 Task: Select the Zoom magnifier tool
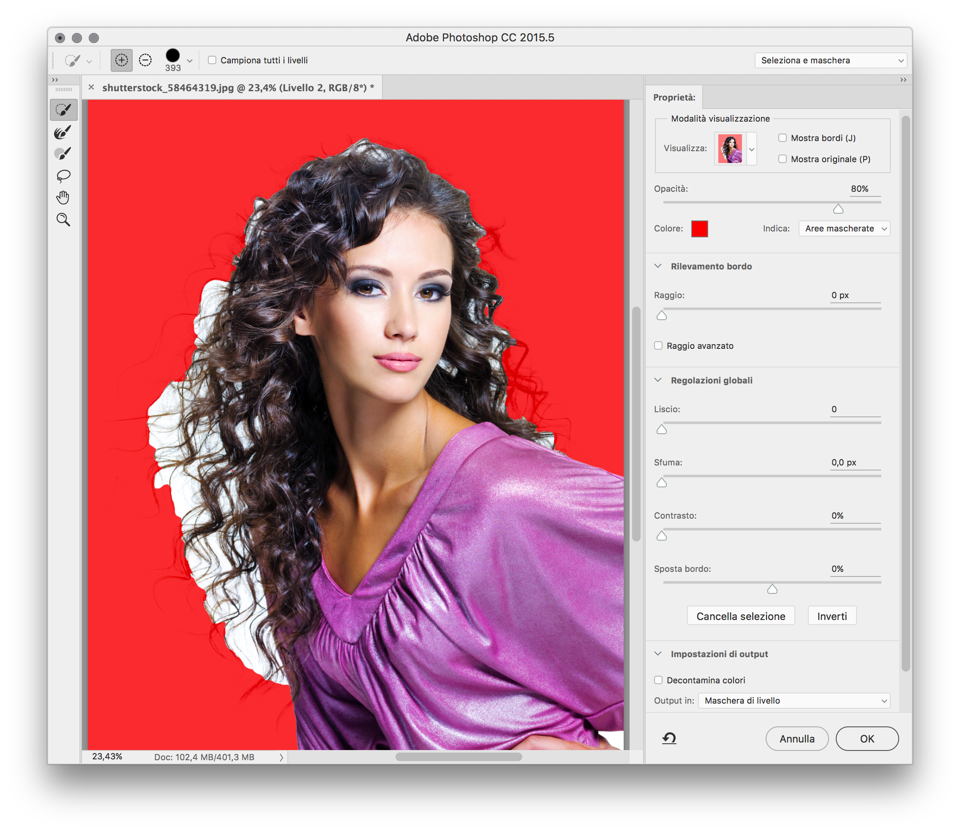click(x=64, y=220)
